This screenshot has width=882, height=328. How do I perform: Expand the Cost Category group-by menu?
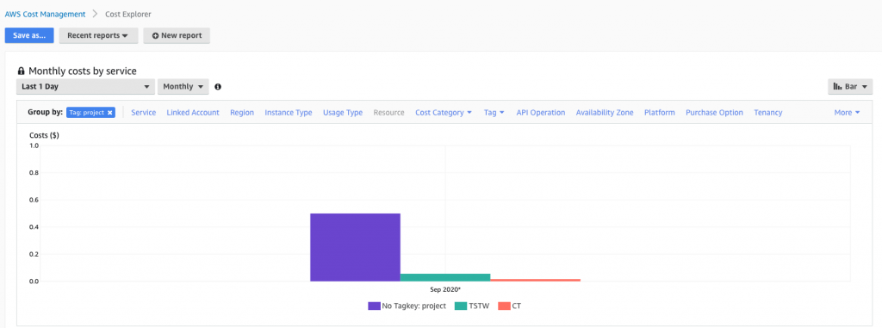(444, 113)
